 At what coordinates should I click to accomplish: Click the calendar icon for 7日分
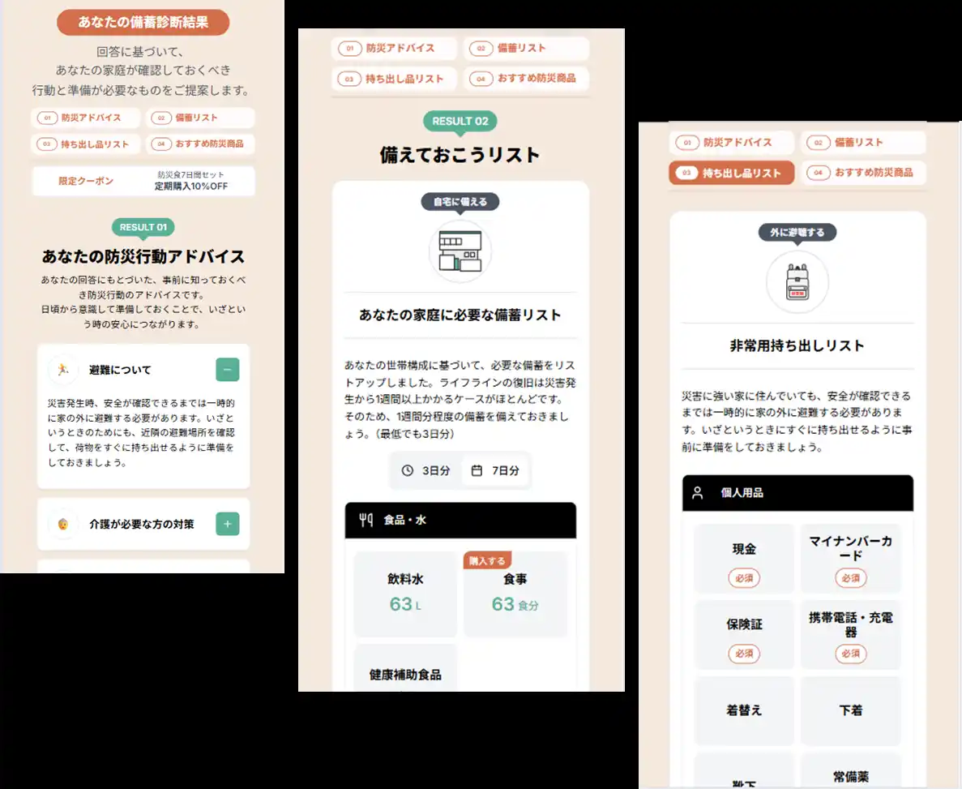coord(477,470)
